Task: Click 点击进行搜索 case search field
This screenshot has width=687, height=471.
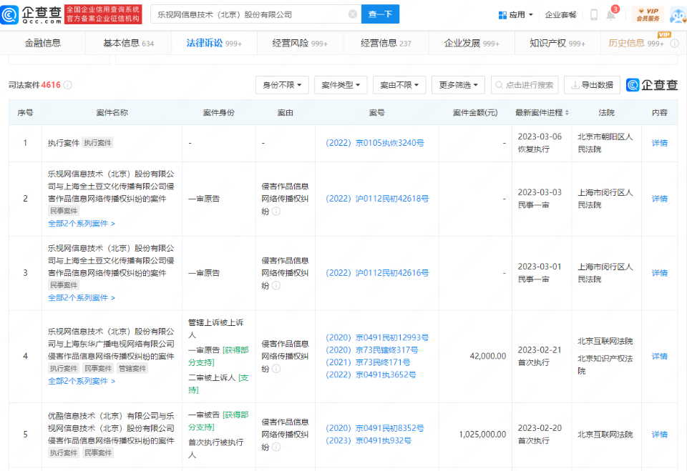Action: [525, 85]
